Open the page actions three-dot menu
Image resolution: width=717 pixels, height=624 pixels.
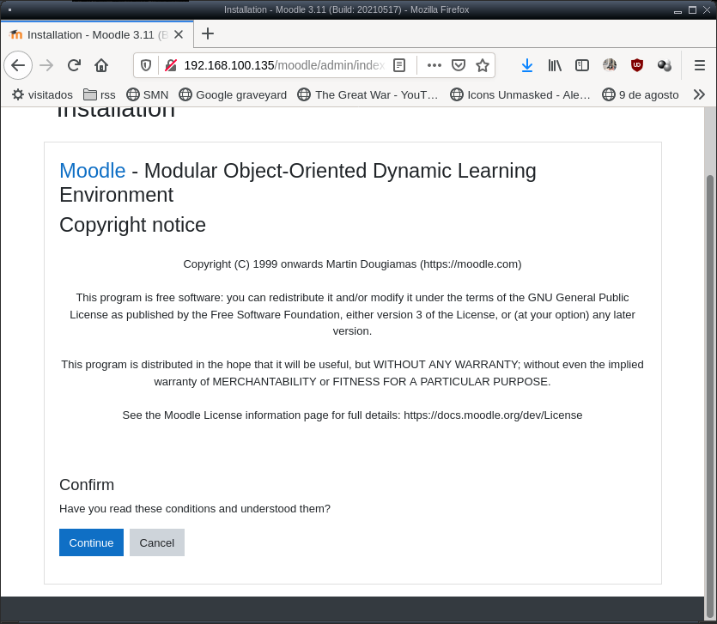pyautogui.click(x=434, y=65)
